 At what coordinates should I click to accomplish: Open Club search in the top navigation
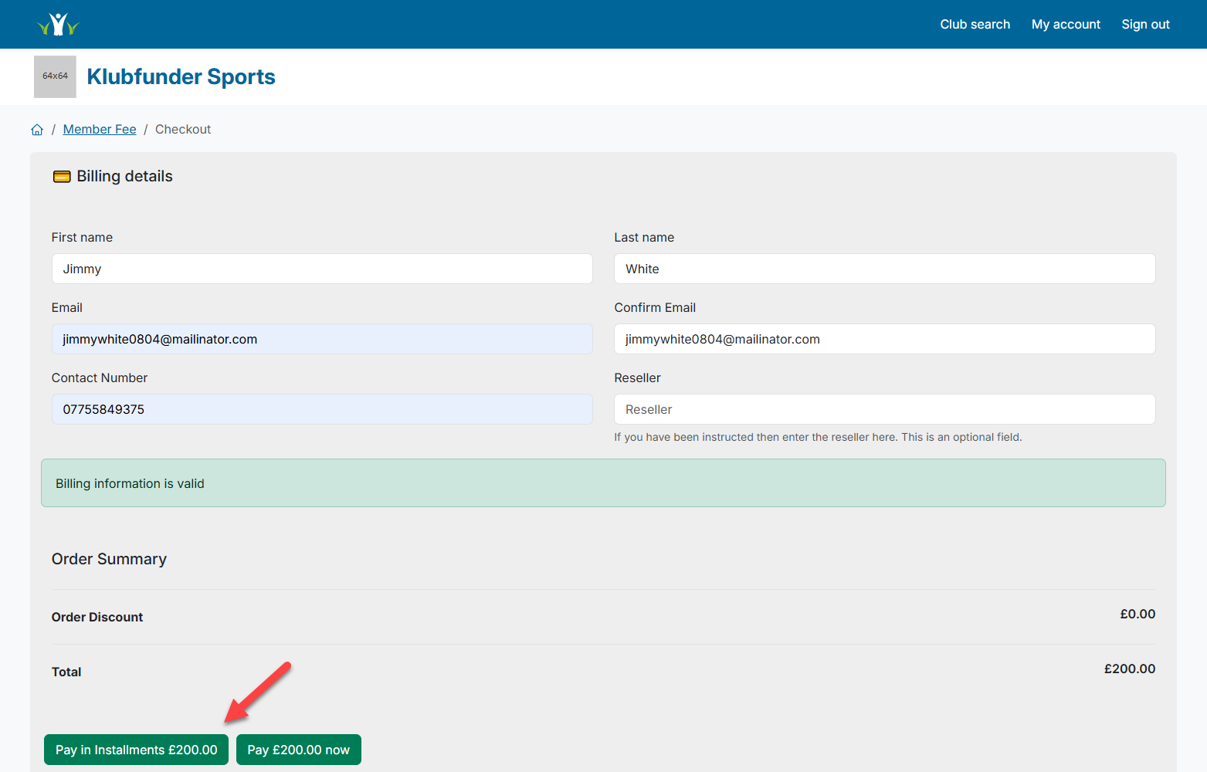tap(975, 25)
